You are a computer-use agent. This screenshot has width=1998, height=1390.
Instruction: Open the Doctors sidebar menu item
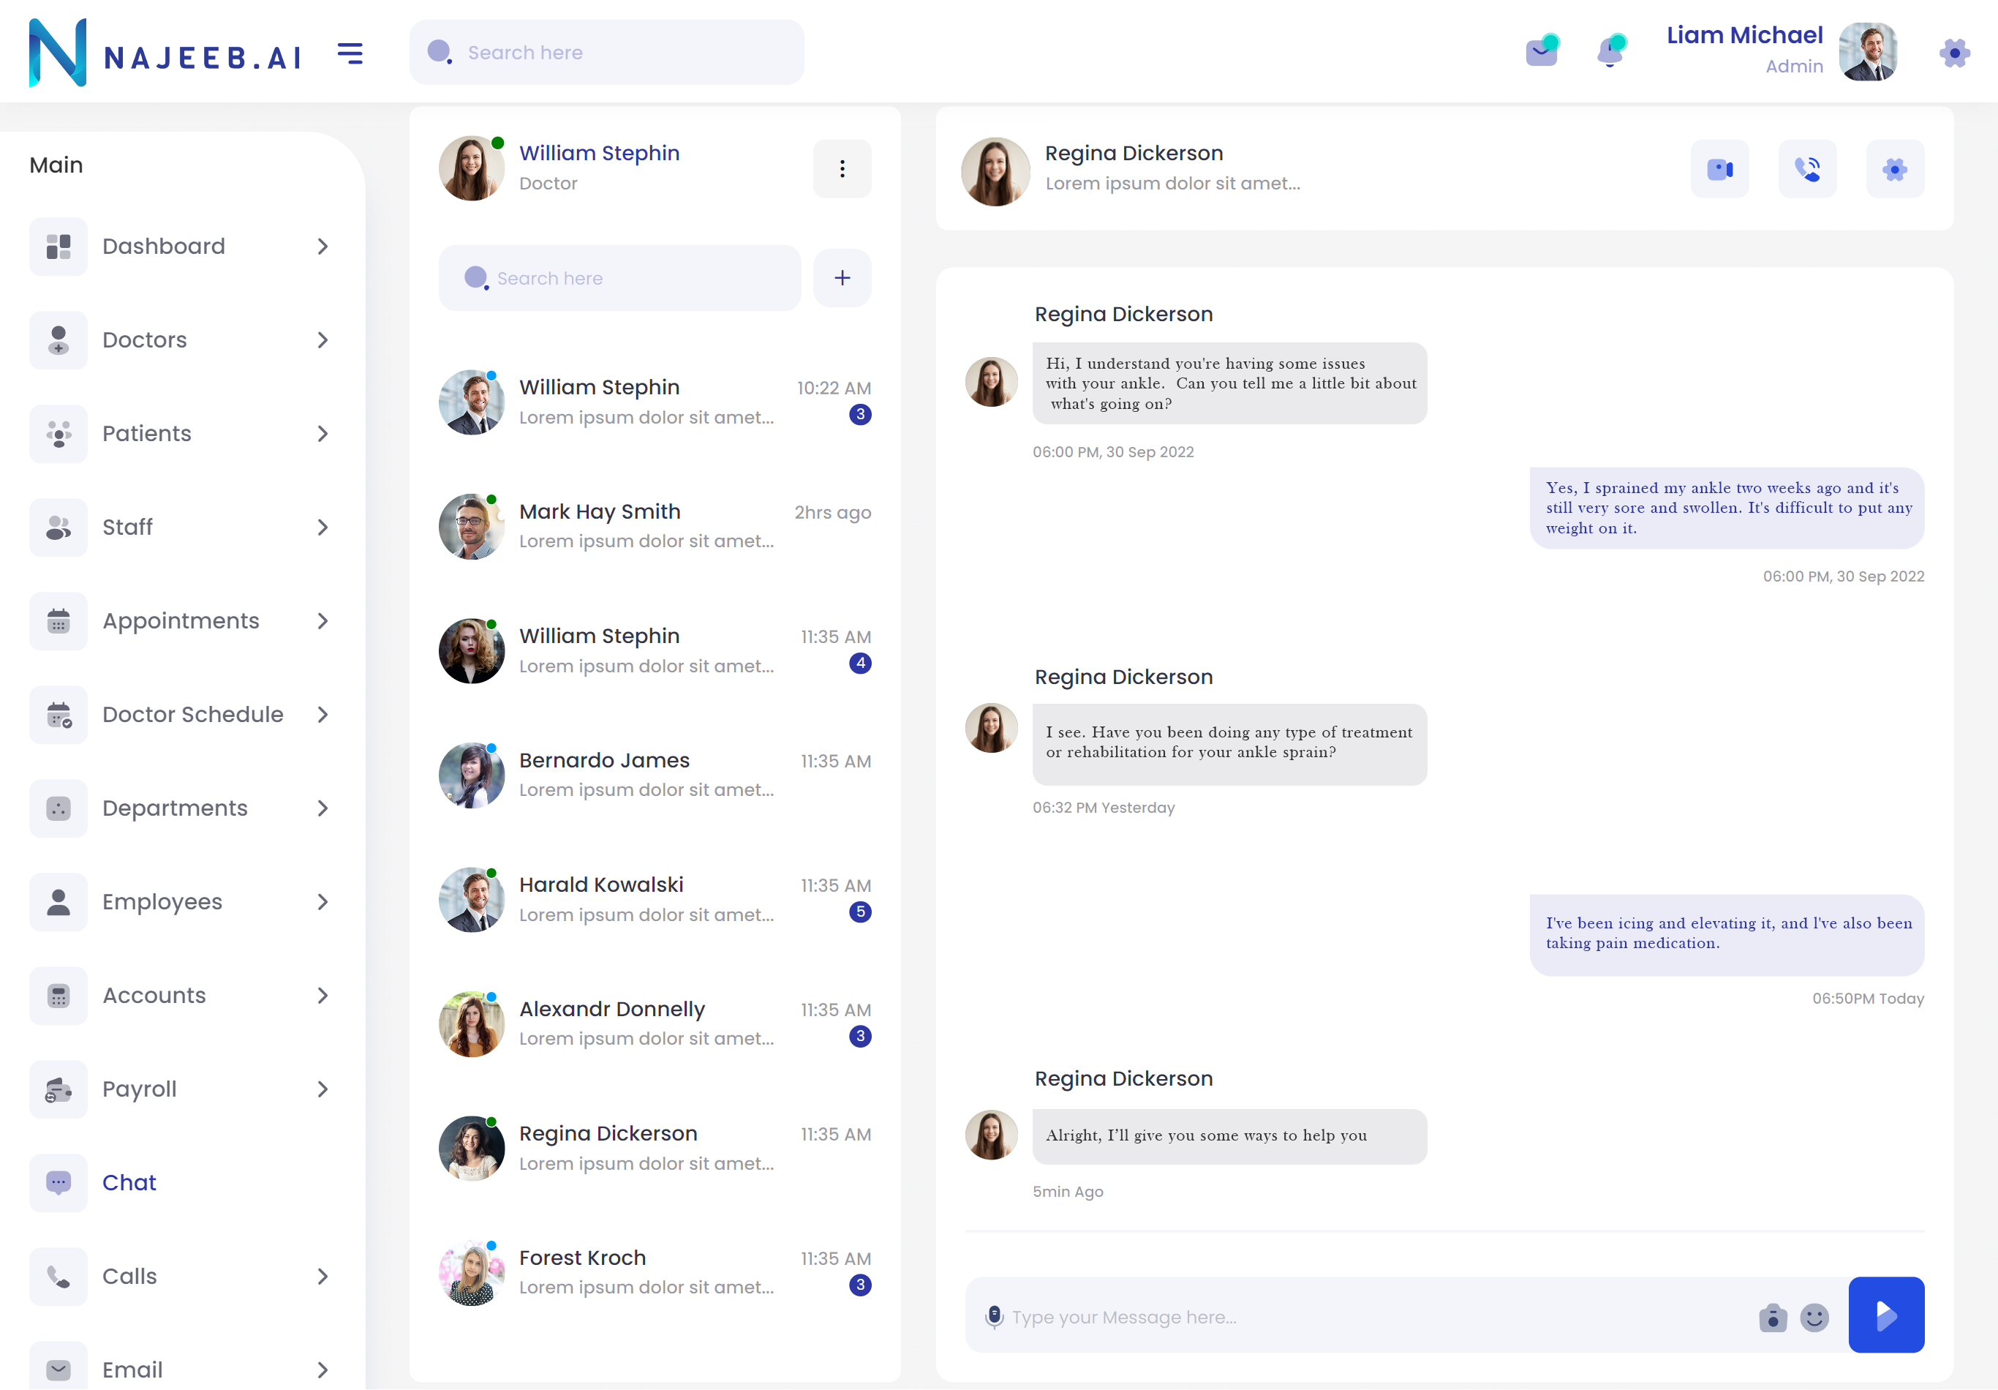pyautogui.click(x=145, y=339)
